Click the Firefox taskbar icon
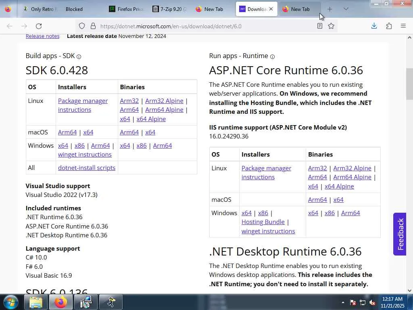The width and height of the screenshot is (413, 310). tap(61, 302)
